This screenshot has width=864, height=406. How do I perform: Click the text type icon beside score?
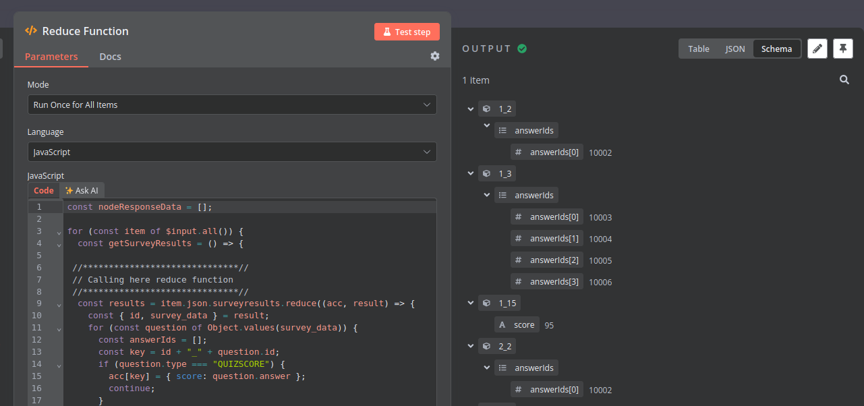(502, 325)
